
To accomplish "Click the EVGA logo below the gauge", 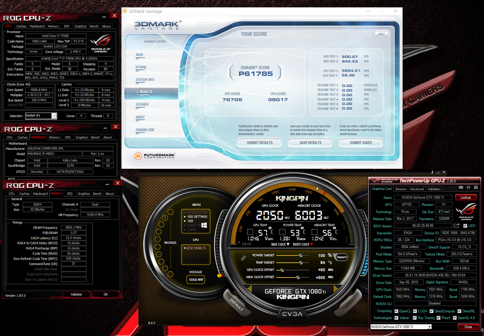I will [x=292, y=314].
